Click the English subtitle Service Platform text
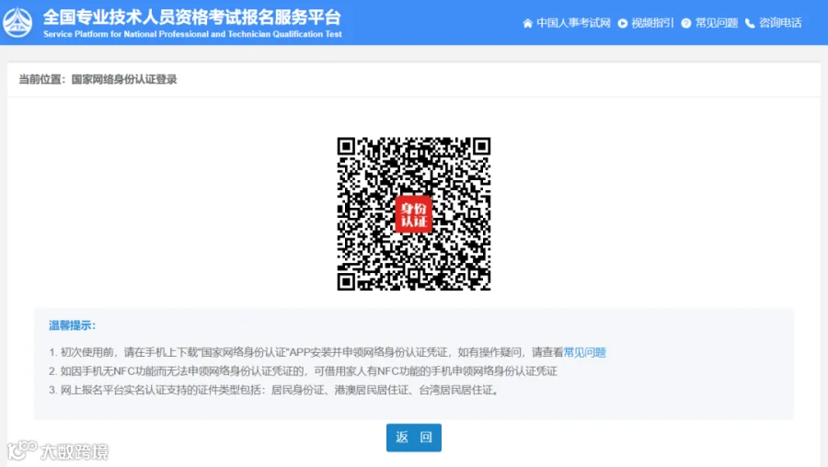 coord(193,34)
